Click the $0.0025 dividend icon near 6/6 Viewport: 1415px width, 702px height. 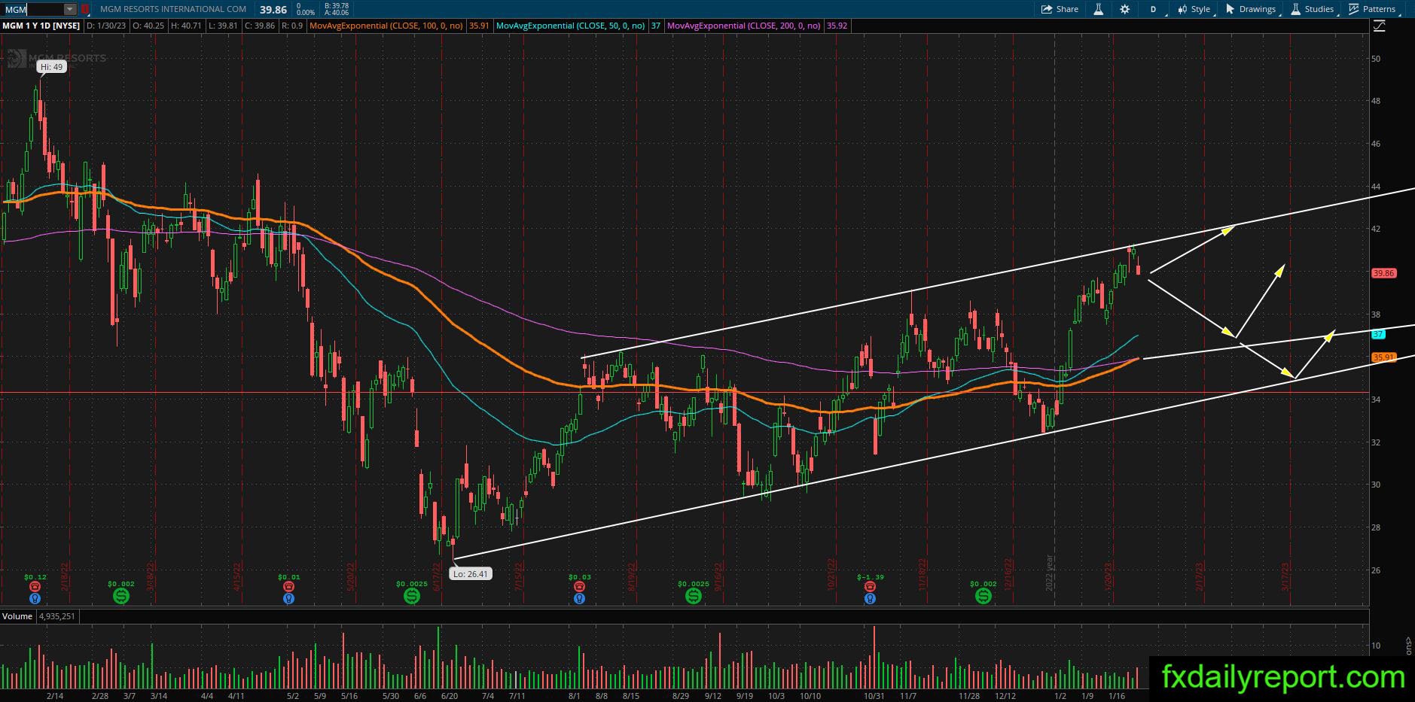click(x=411, y=596)
